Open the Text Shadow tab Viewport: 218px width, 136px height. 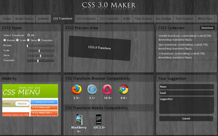tap(143, 19)
